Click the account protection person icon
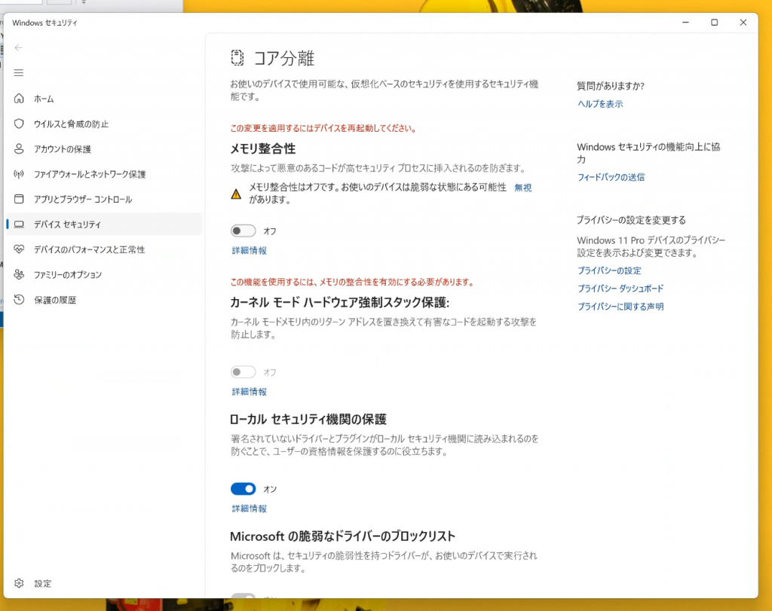Image resolution: width=772 pixels, height=611 pixels. click(x=19, y=149)
